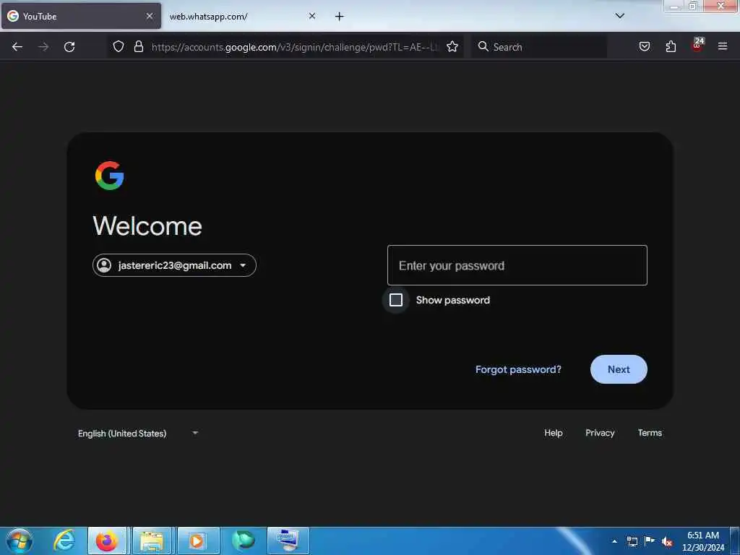Open the media player taskbar icon
The image size is (740, 555).
[197, 541]
